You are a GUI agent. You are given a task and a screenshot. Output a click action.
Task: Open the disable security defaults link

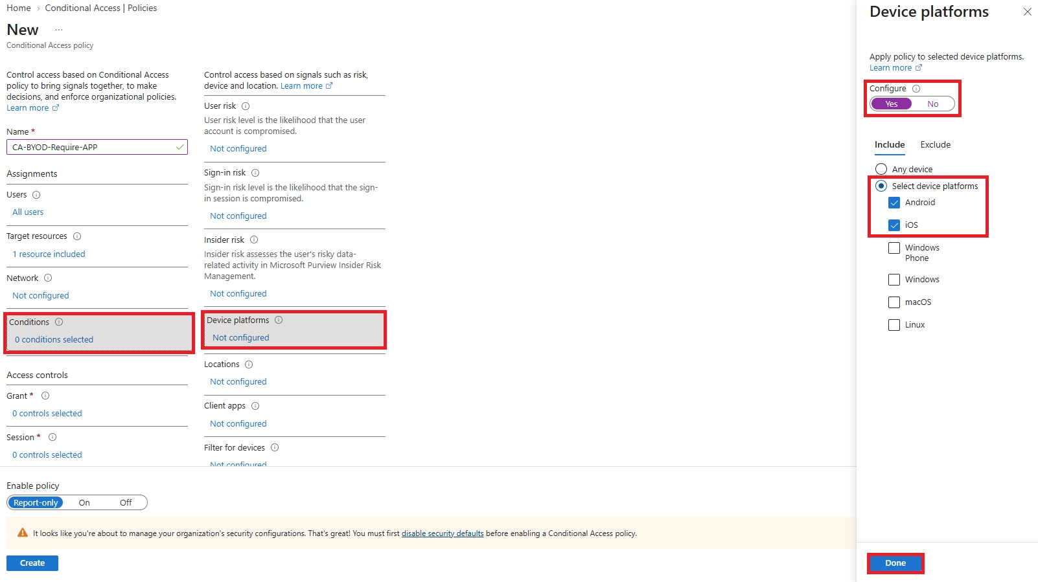click(x=443, y=533)
